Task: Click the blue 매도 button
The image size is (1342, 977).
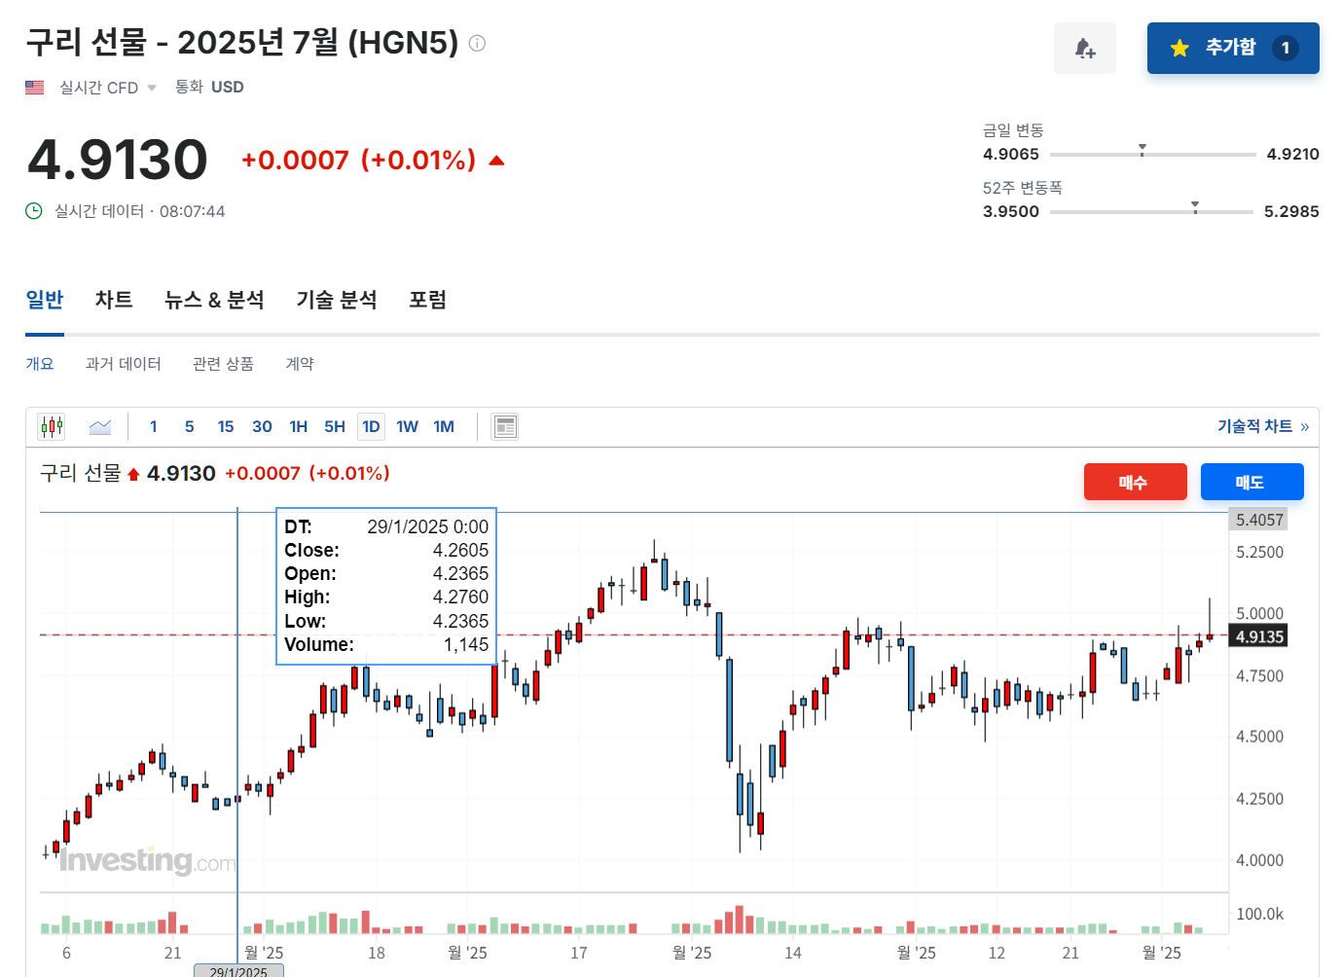Action: pyautogui.click(x=1251, y=481)
